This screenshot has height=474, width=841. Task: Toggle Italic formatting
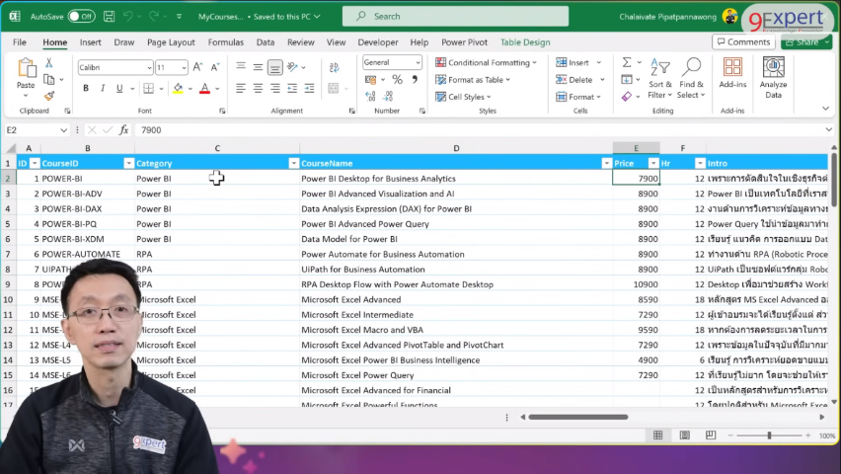(103, 88)
